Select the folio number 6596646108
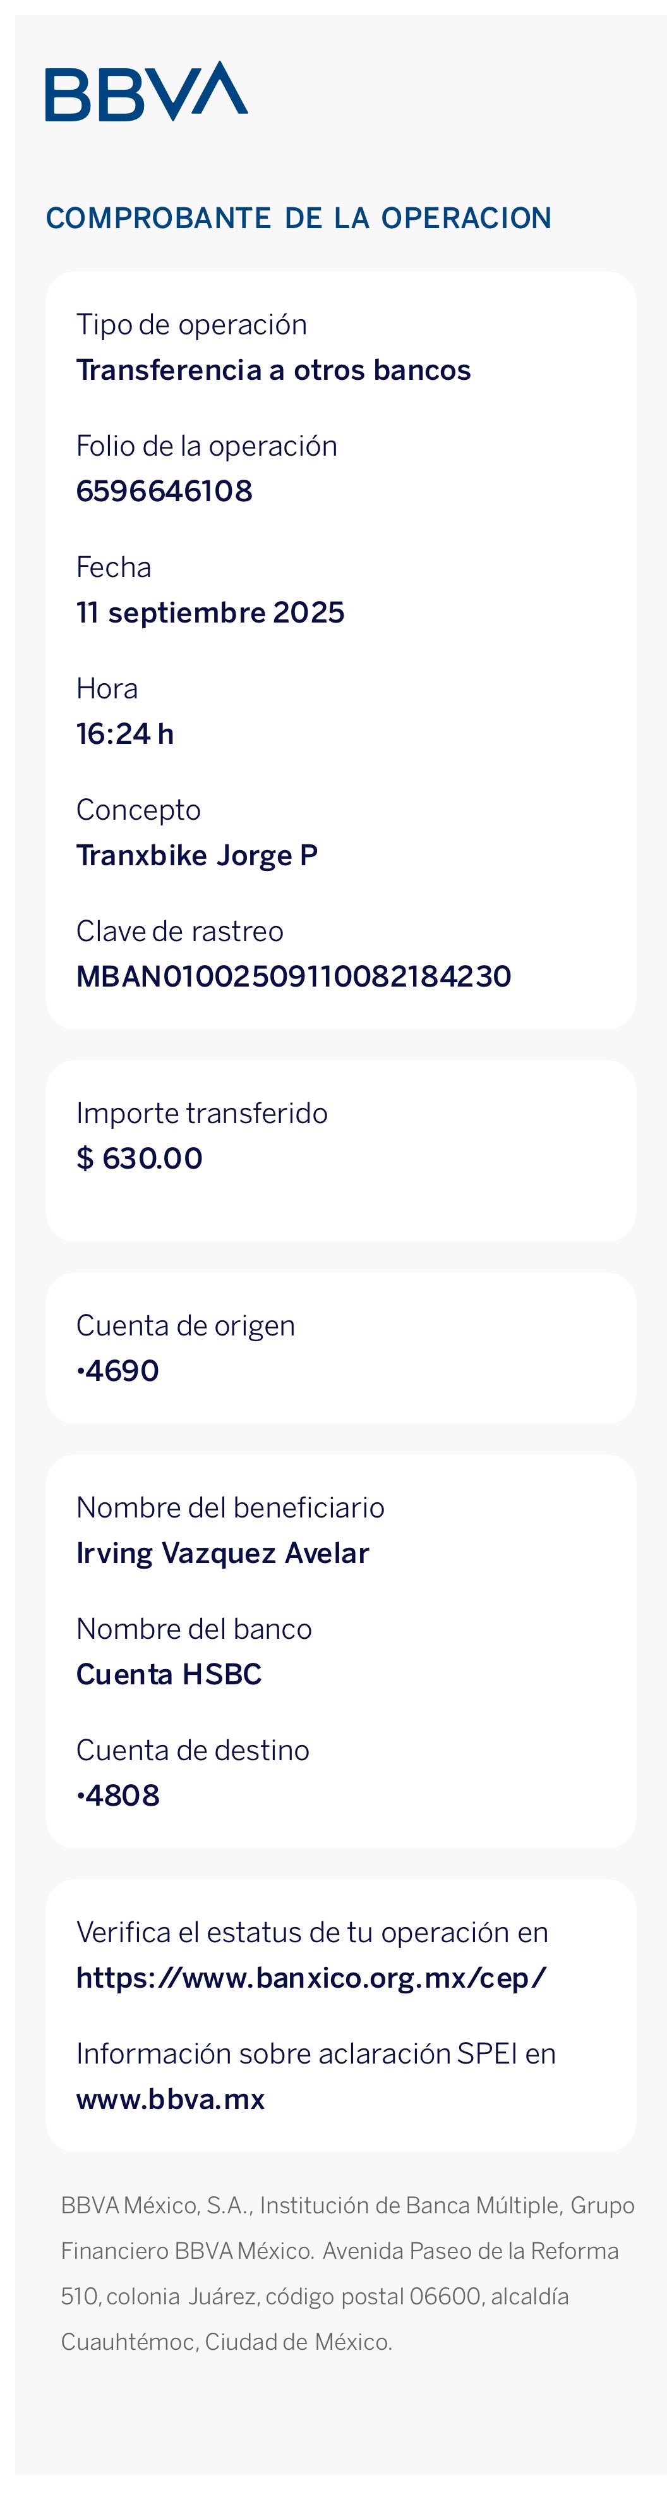This screenshot has width=667, height=2499. [x=164, y=491]
